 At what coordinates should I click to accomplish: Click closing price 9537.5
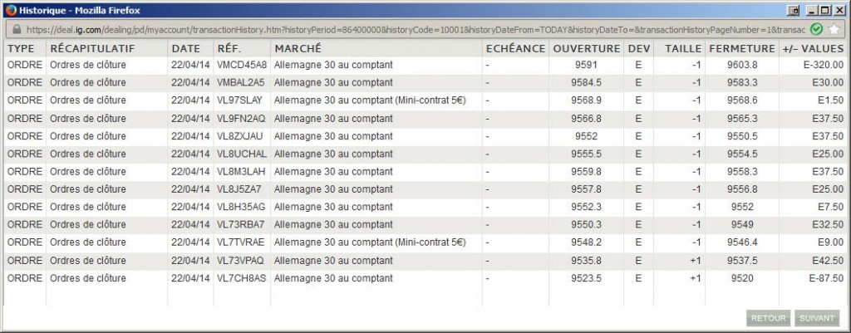[x=742, y=260]
